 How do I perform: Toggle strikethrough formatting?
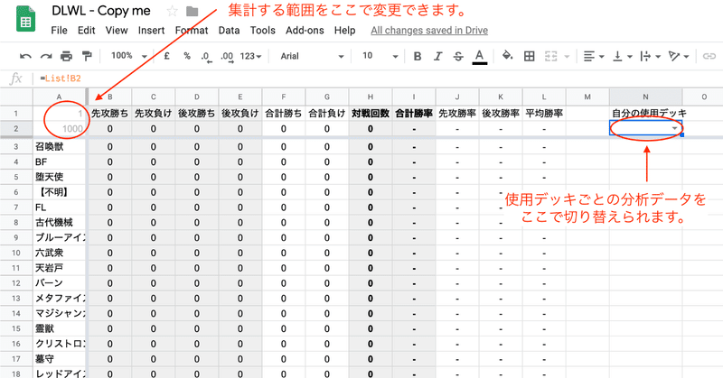pos(458,56)
